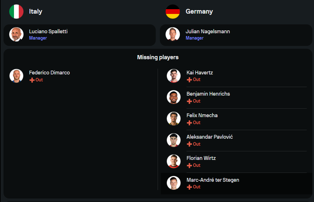Select the Julian Nagelsmann manager name
The image size is (314, 202).
click(x=208, y=32)
